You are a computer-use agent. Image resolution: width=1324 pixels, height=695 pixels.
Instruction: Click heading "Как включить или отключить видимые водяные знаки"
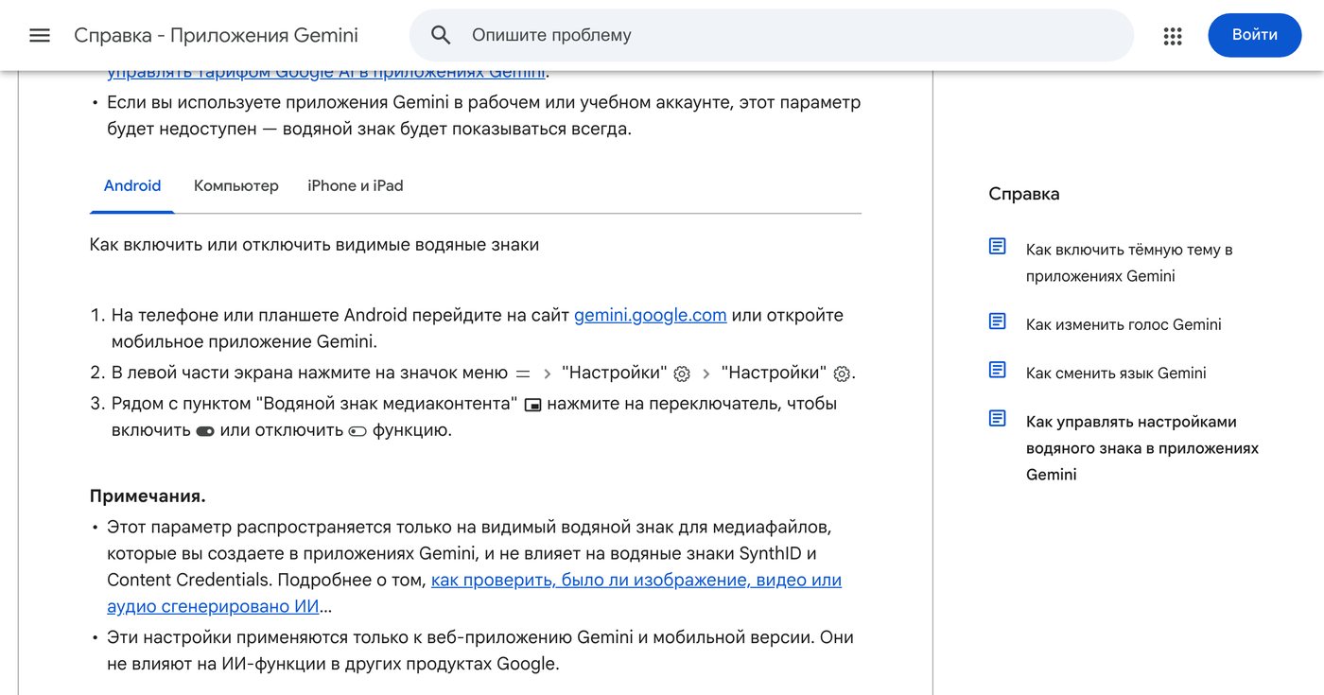(314, 245)
